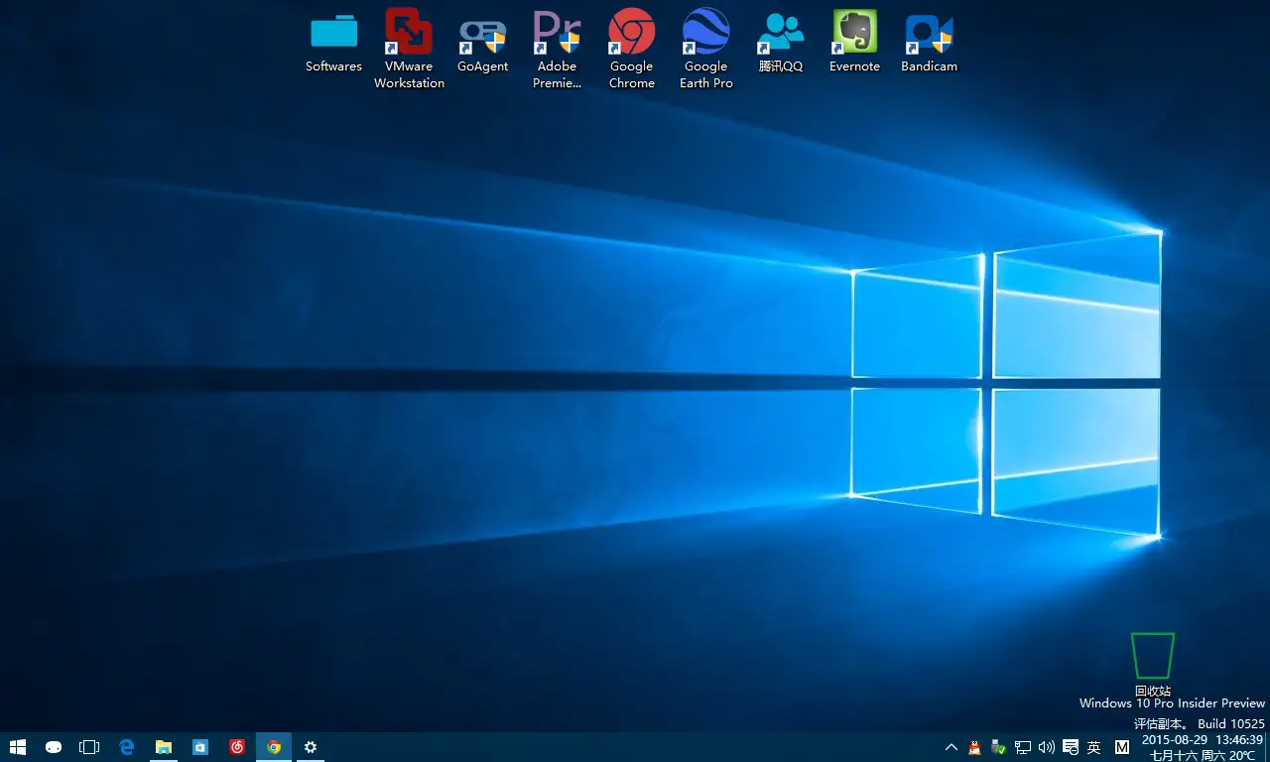Open NetEase Cloud Music on taskbar

click(237, 747)
